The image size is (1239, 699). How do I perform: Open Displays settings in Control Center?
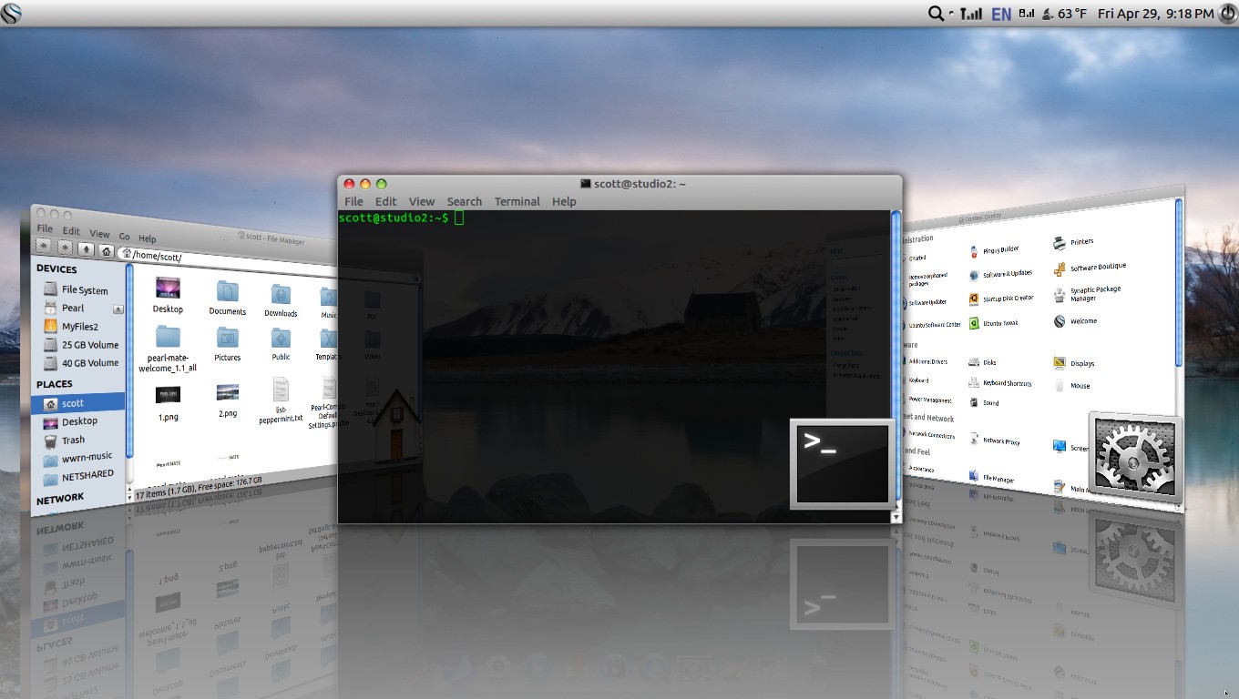tap(1082, 363)
